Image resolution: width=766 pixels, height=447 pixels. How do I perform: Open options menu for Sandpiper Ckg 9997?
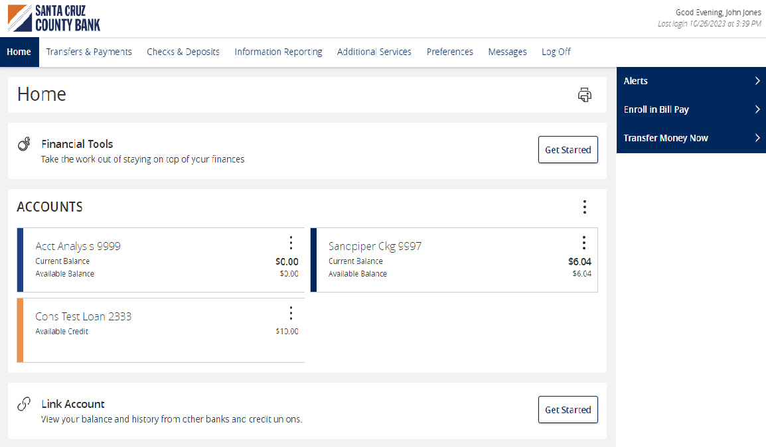pyautogui.click(x=583, y=243)
